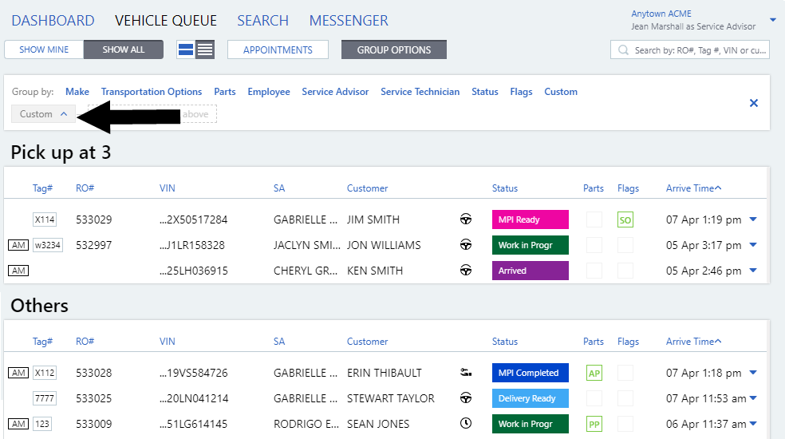
Task: Open Appointments
Action: pos(278,49)
